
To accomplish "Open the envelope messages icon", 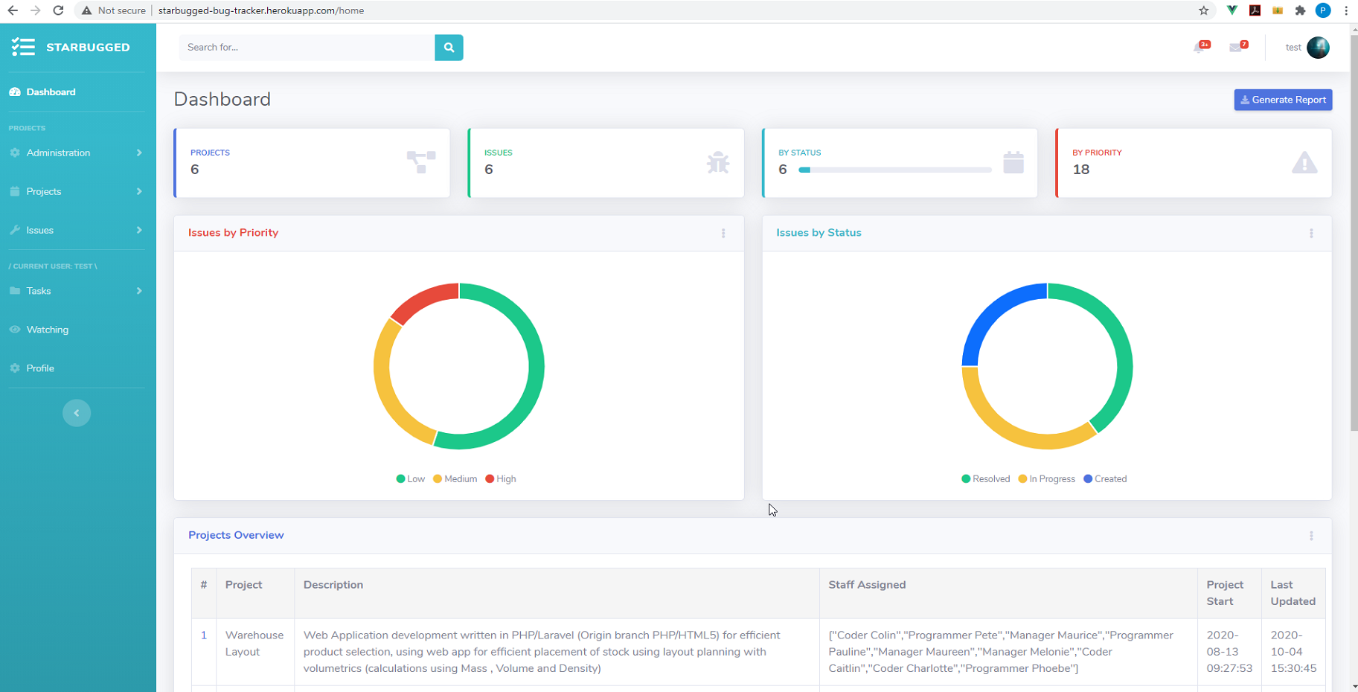I will click(x=1236, y=48).
